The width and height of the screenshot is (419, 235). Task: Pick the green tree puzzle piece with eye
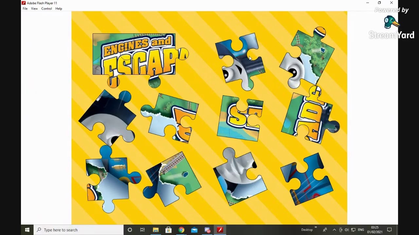pos(307,58)
